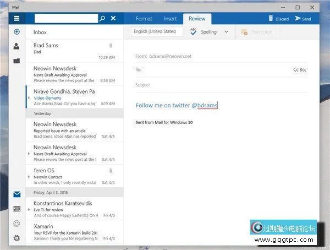The height and width of the screenshot is (250, 330).
Task: Expand the feren OS conversation arrow
Action: tap(29, 176)
